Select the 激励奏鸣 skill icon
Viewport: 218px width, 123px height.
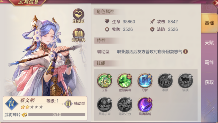125,81
